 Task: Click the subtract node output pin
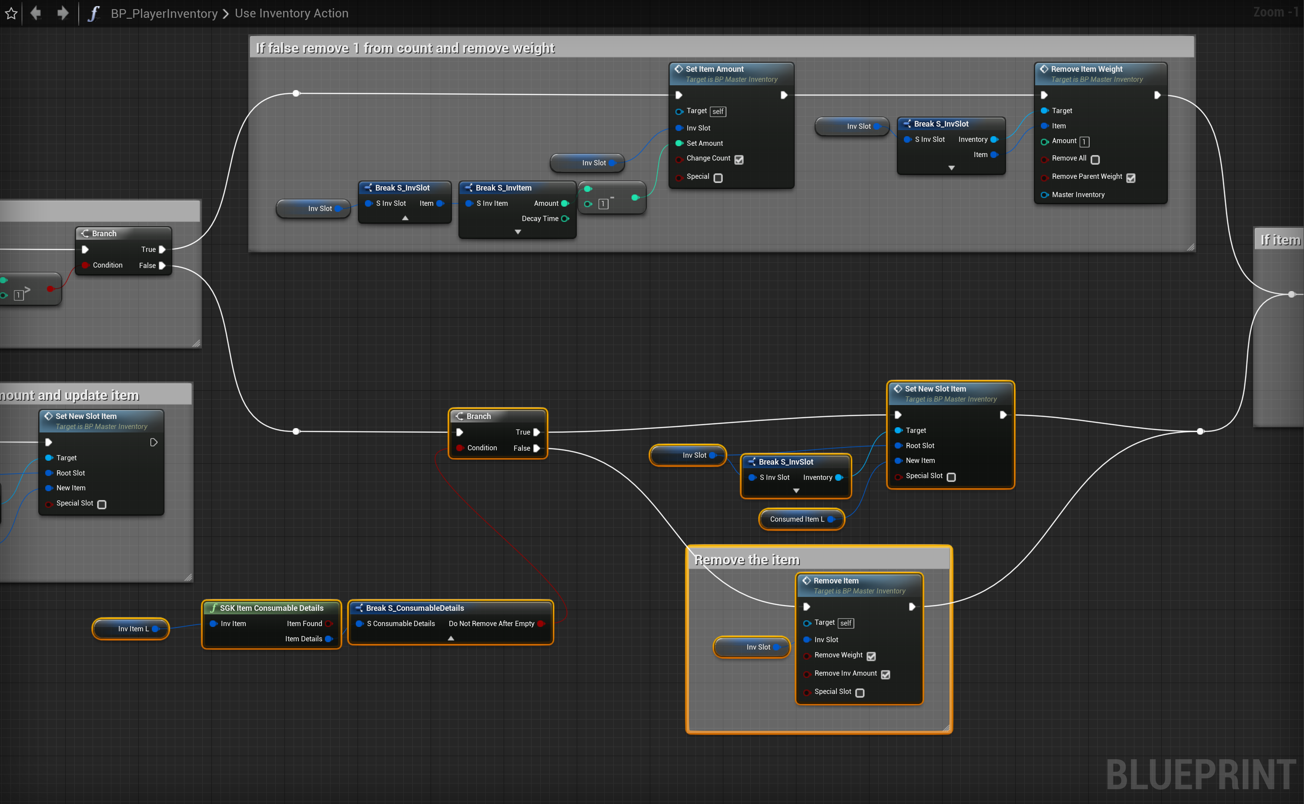click(x=635, y=198)
